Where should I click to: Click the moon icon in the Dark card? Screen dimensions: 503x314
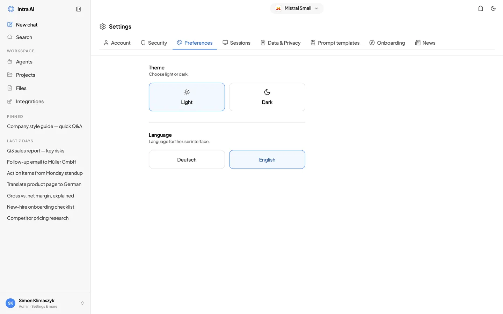point(267,92)
